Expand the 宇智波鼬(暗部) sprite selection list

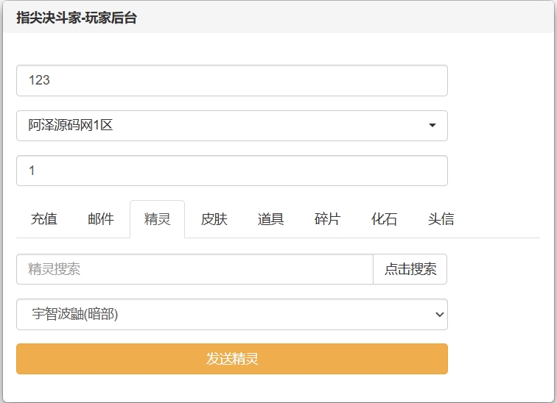click(x=231, y=315)
